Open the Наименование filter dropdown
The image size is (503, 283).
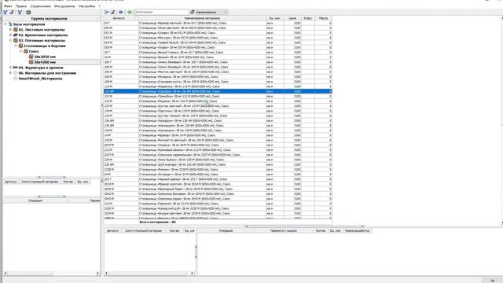click(211, 13)
